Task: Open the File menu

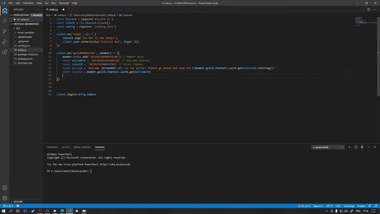Action: click(10, 3)
